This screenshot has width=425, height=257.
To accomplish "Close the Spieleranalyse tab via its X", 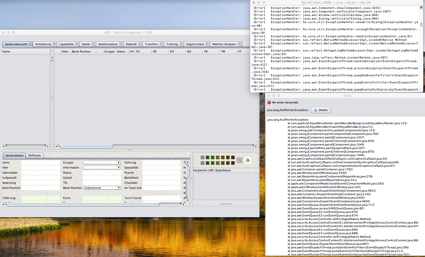I will (121, 44).
